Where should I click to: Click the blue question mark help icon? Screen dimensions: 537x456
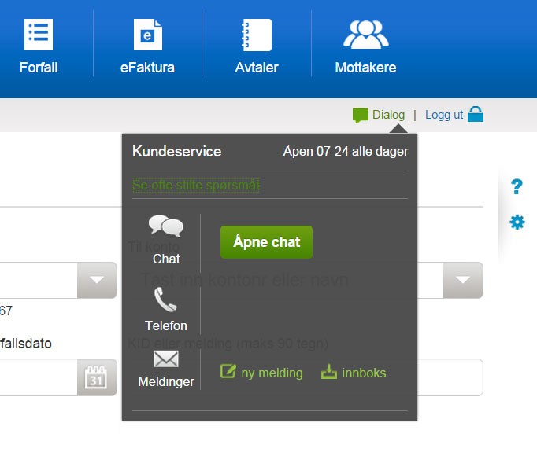tap(517, 187)
